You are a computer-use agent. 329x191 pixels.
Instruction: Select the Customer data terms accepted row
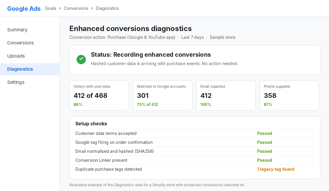[195, 133]
